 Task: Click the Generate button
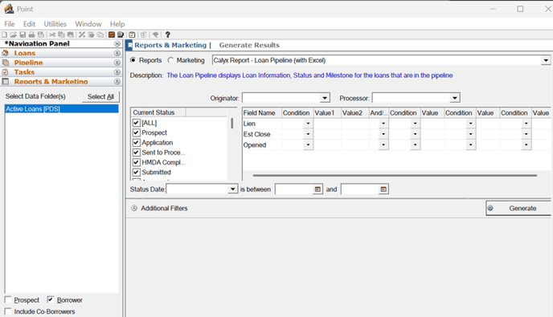[x=518, y=208]
